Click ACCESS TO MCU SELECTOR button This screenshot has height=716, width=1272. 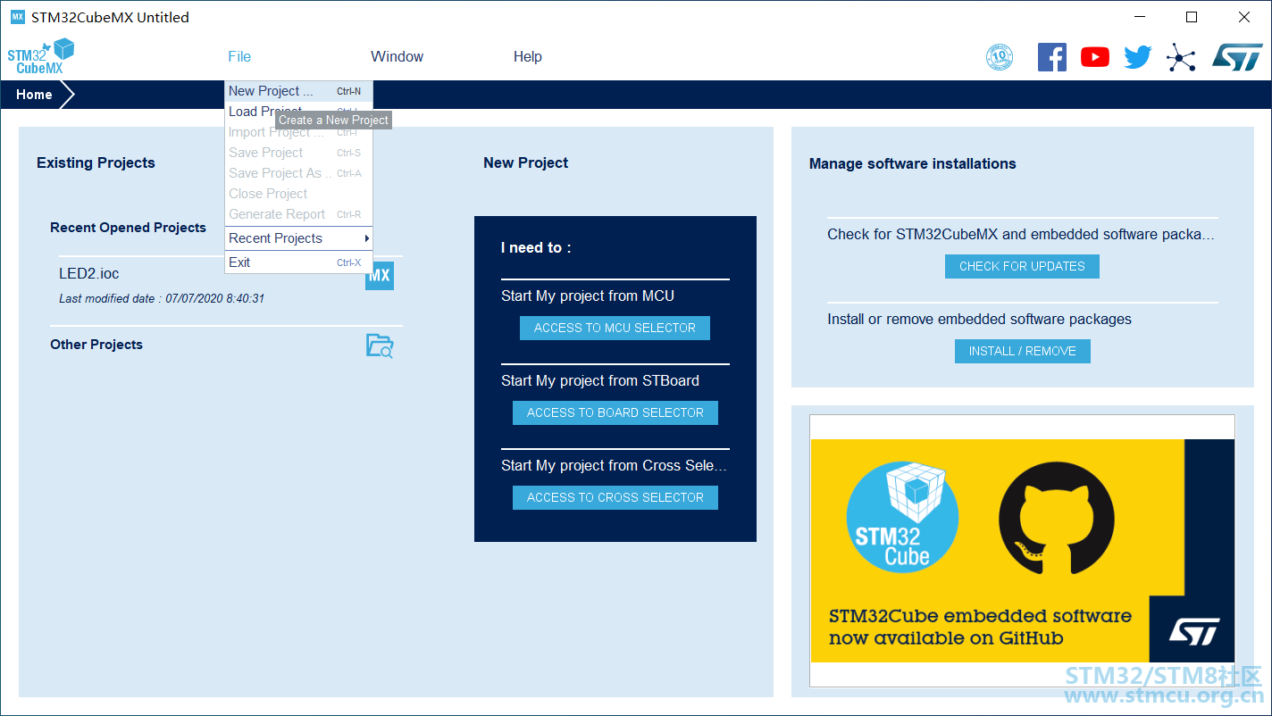point(615,328)
